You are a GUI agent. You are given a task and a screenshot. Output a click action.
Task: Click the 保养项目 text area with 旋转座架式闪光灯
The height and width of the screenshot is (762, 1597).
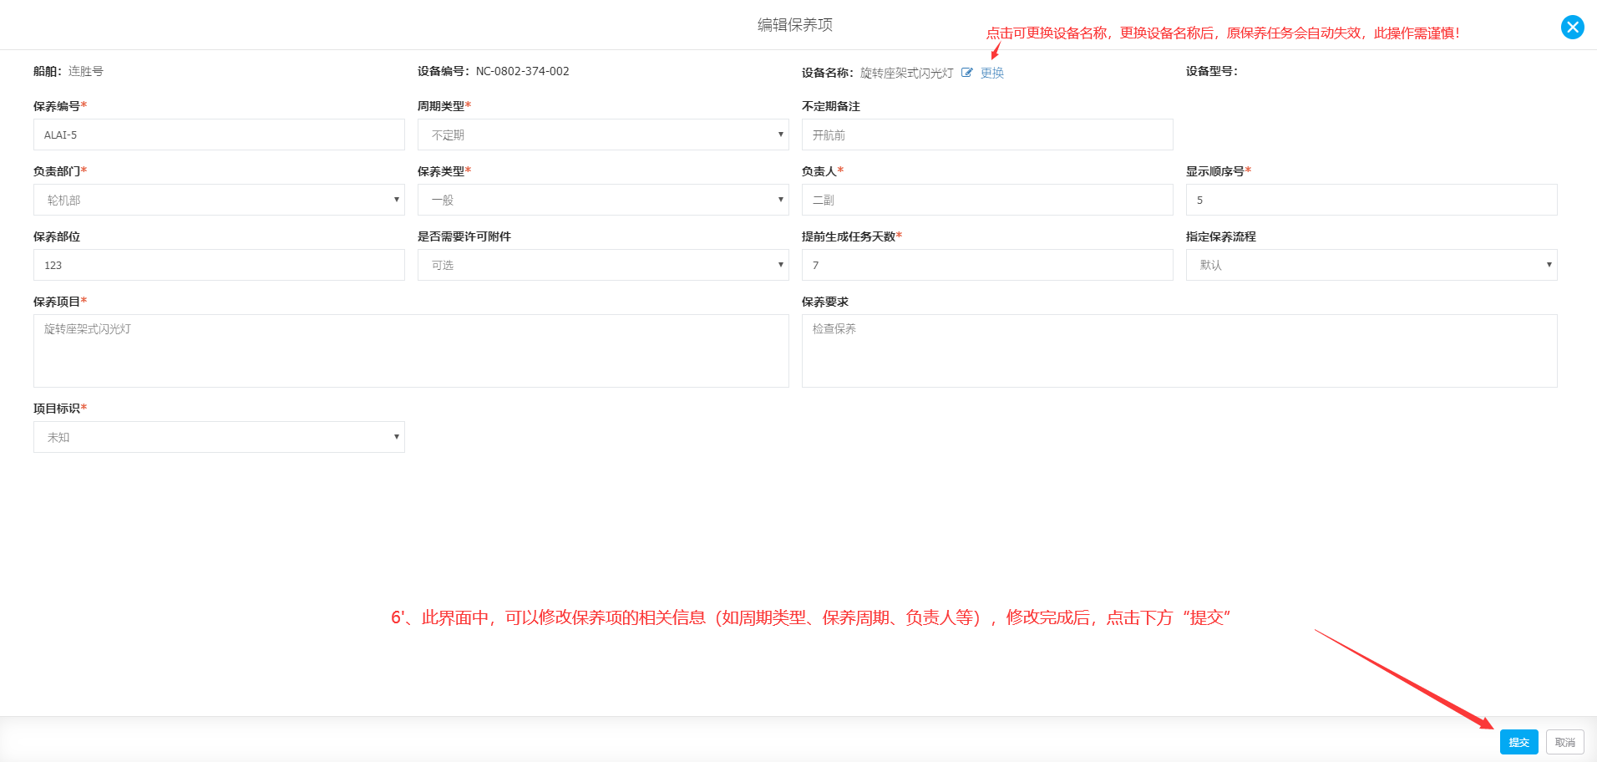pyautogui.click(x=411, y=351)
